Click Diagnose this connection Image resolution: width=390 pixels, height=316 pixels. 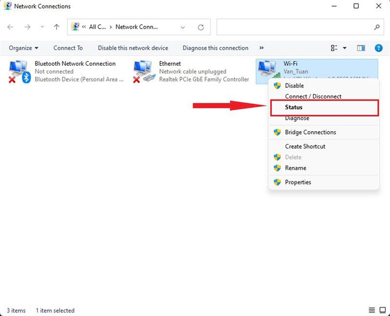pos(215,48)
